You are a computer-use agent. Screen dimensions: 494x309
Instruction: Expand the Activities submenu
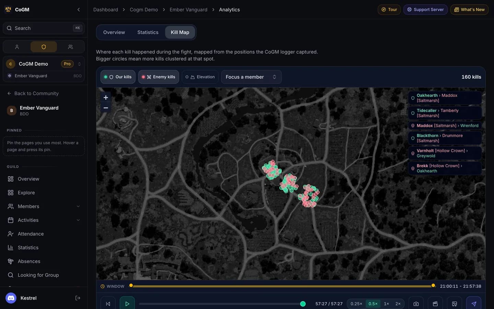tap(78, 220)
